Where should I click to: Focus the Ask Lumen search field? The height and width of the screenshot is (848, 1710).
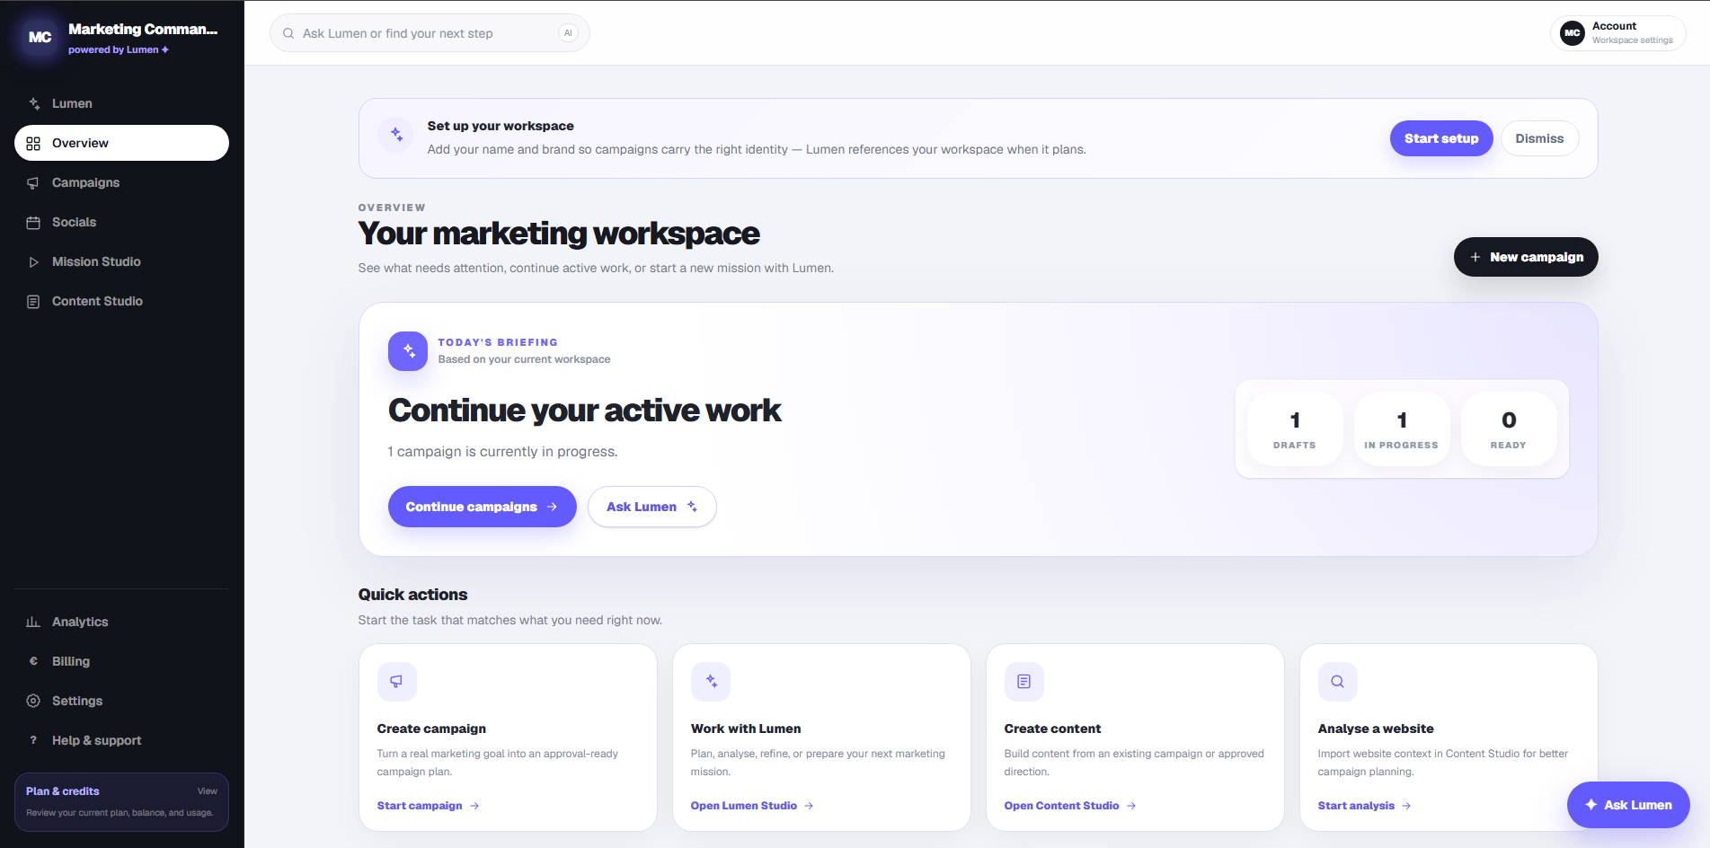point(430,33)
